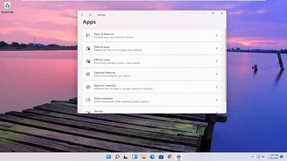Expand Video playback chevron
The height and width of the screenshot is (161, 287).
(217, 100)
